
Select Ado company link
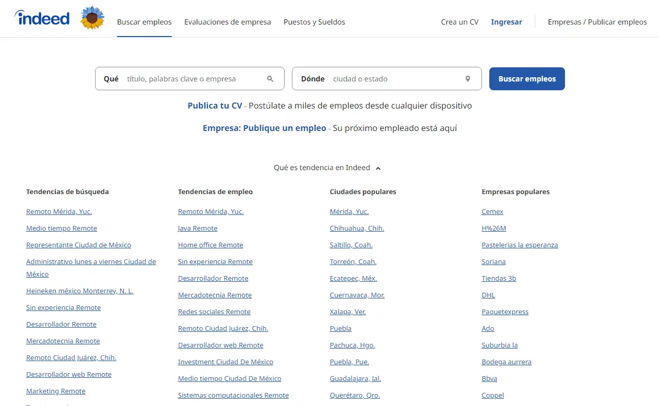coord(488,328)
